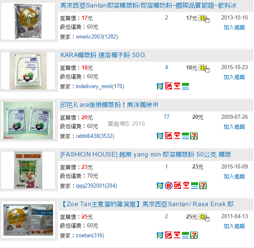254x248 pixels.
Task: Click the buy-now icon next to 25元
Action: tap(203, 217)
